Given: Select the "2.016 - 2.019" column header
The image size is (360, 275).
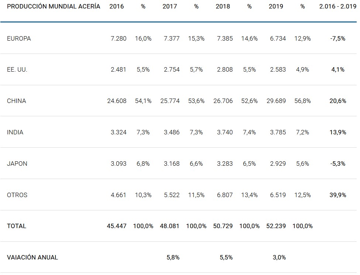Looking at the screenshot, I should tap(338, 7).
